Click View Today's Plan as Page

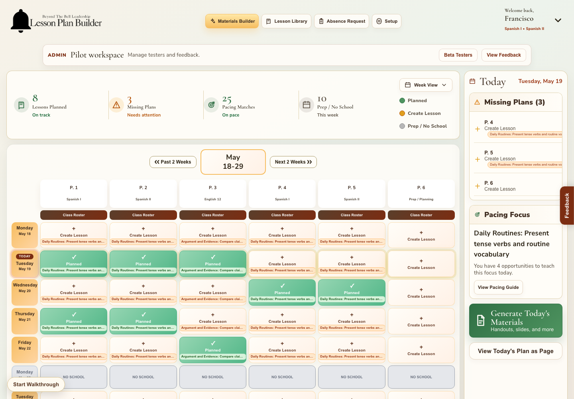[x=516, y=351]
